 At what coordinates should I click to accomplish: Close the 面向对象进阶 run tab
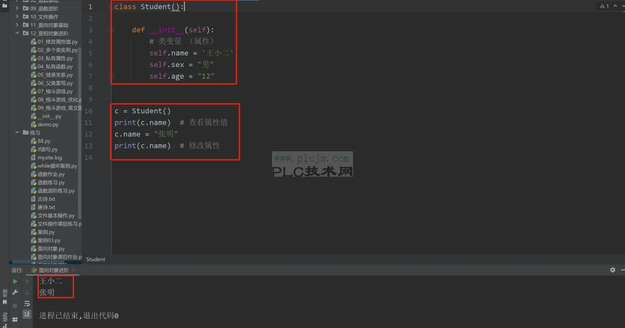pos(73,270)
